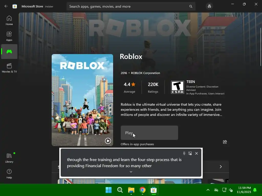
Task: Click the ESRB Teen rating badge
Action: click(178, 87)
